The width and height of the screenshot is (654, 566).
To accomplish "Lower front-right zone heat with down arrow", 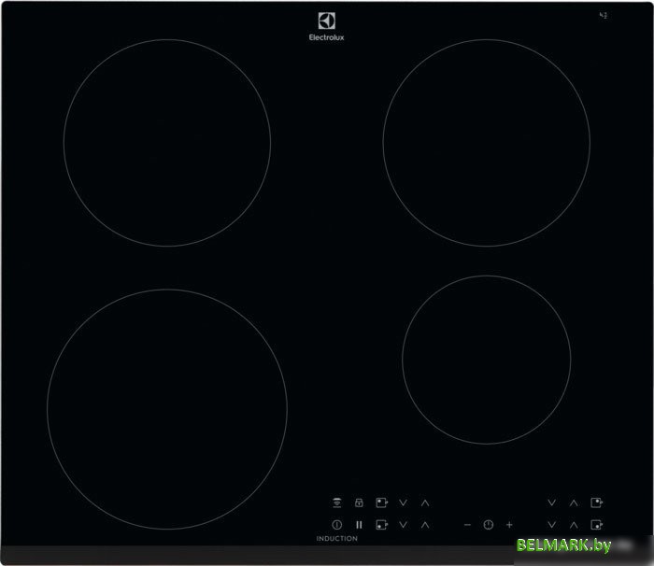I will pos(552,525).
